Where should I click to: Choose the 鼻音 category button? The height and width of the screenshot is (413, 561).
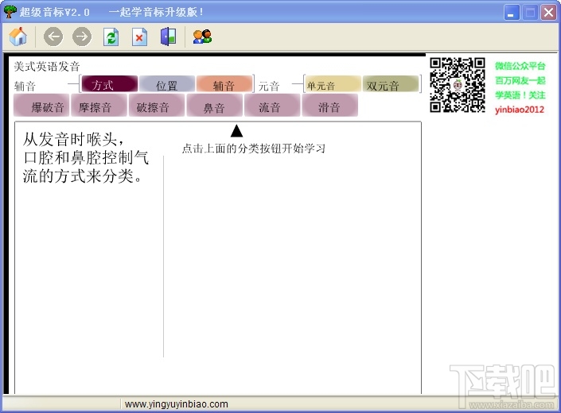point(214,106)
